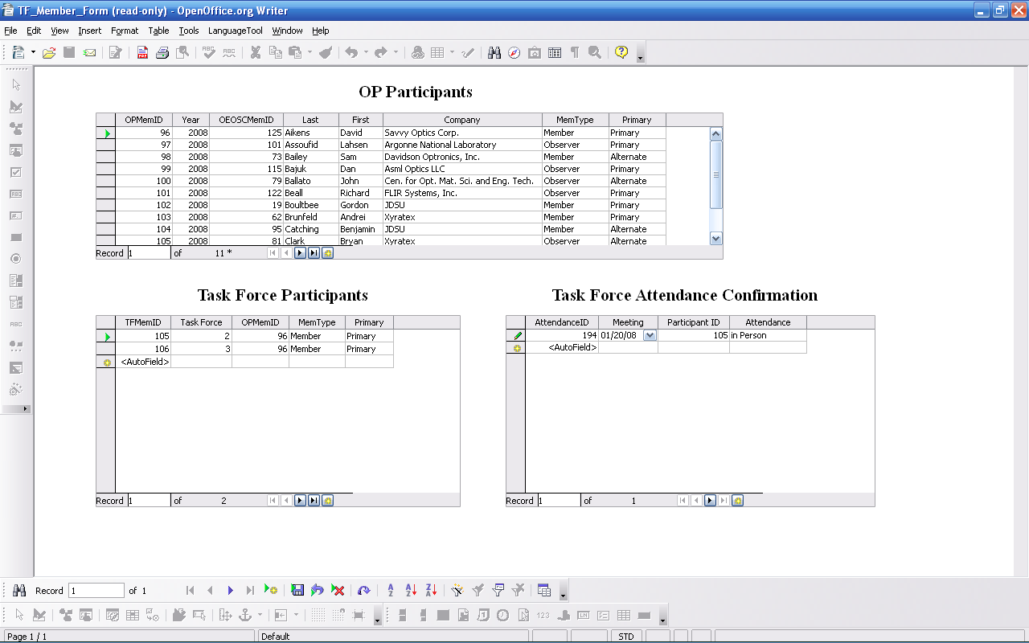Toggle Data Source as Table view
The width and height of the screenshot is (1029, 643).
(x=544, y=591)
